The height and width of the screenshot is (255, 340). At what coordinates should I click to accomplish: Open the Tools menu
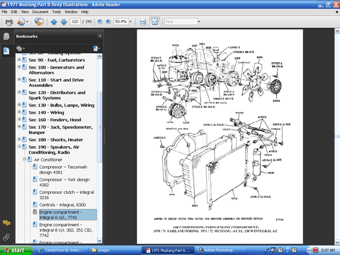click(57, 12)
